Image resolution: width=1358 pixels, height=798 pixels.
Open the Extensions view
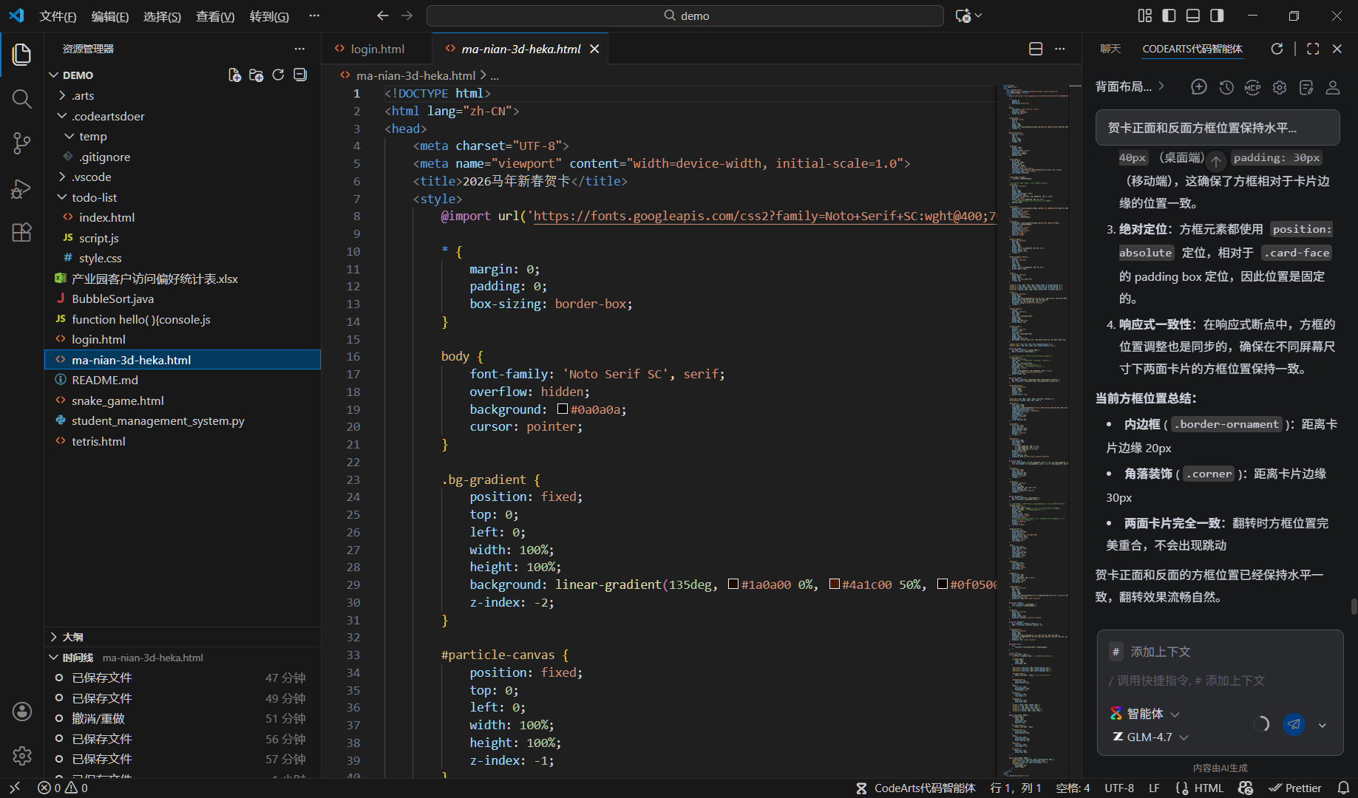(x=21, y=233)
